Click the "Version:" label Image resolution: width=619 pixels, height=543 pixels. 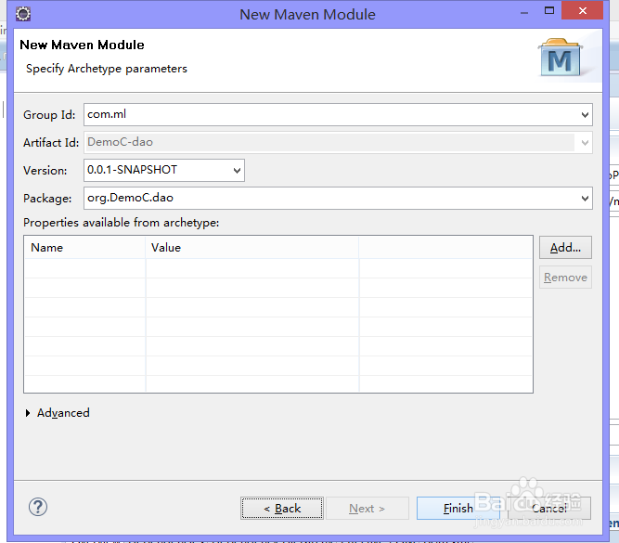click(x=45, y=171)
